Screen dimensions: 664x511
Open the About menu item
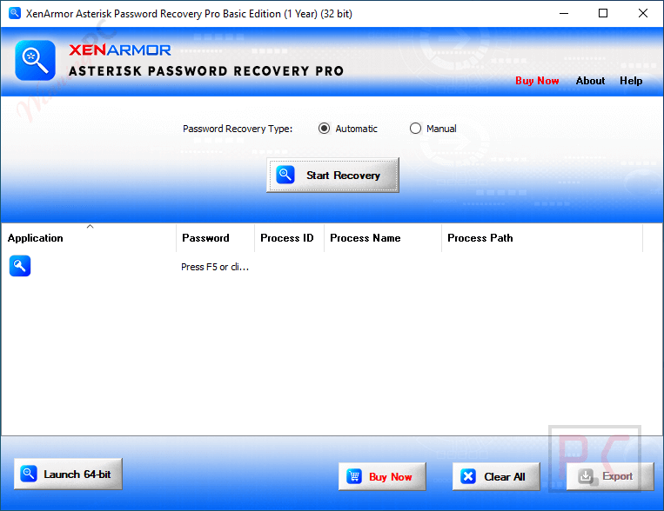click(x=590, y=81)
